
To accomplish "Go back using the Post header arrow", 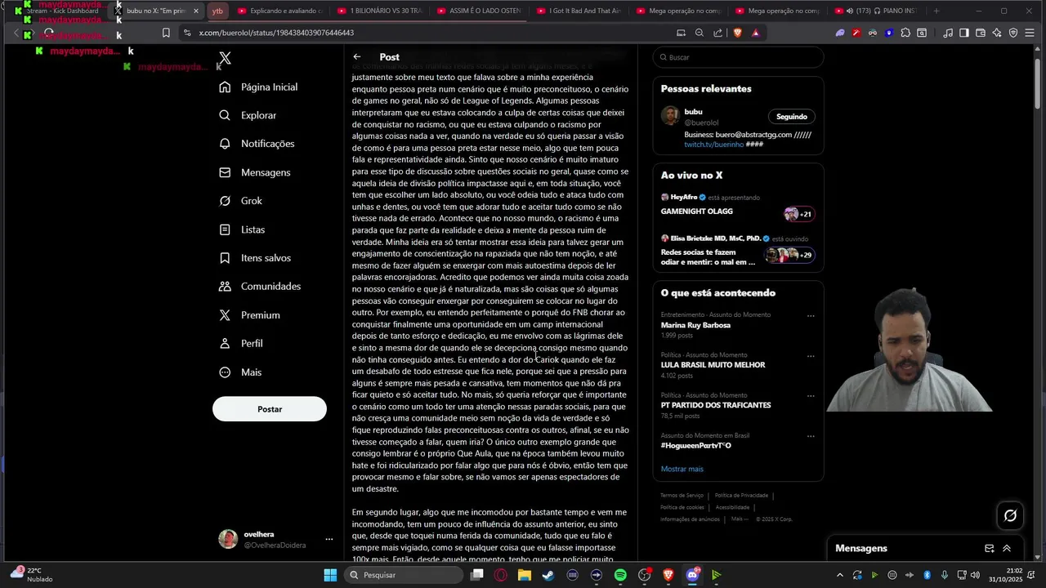I will [357, 57].
